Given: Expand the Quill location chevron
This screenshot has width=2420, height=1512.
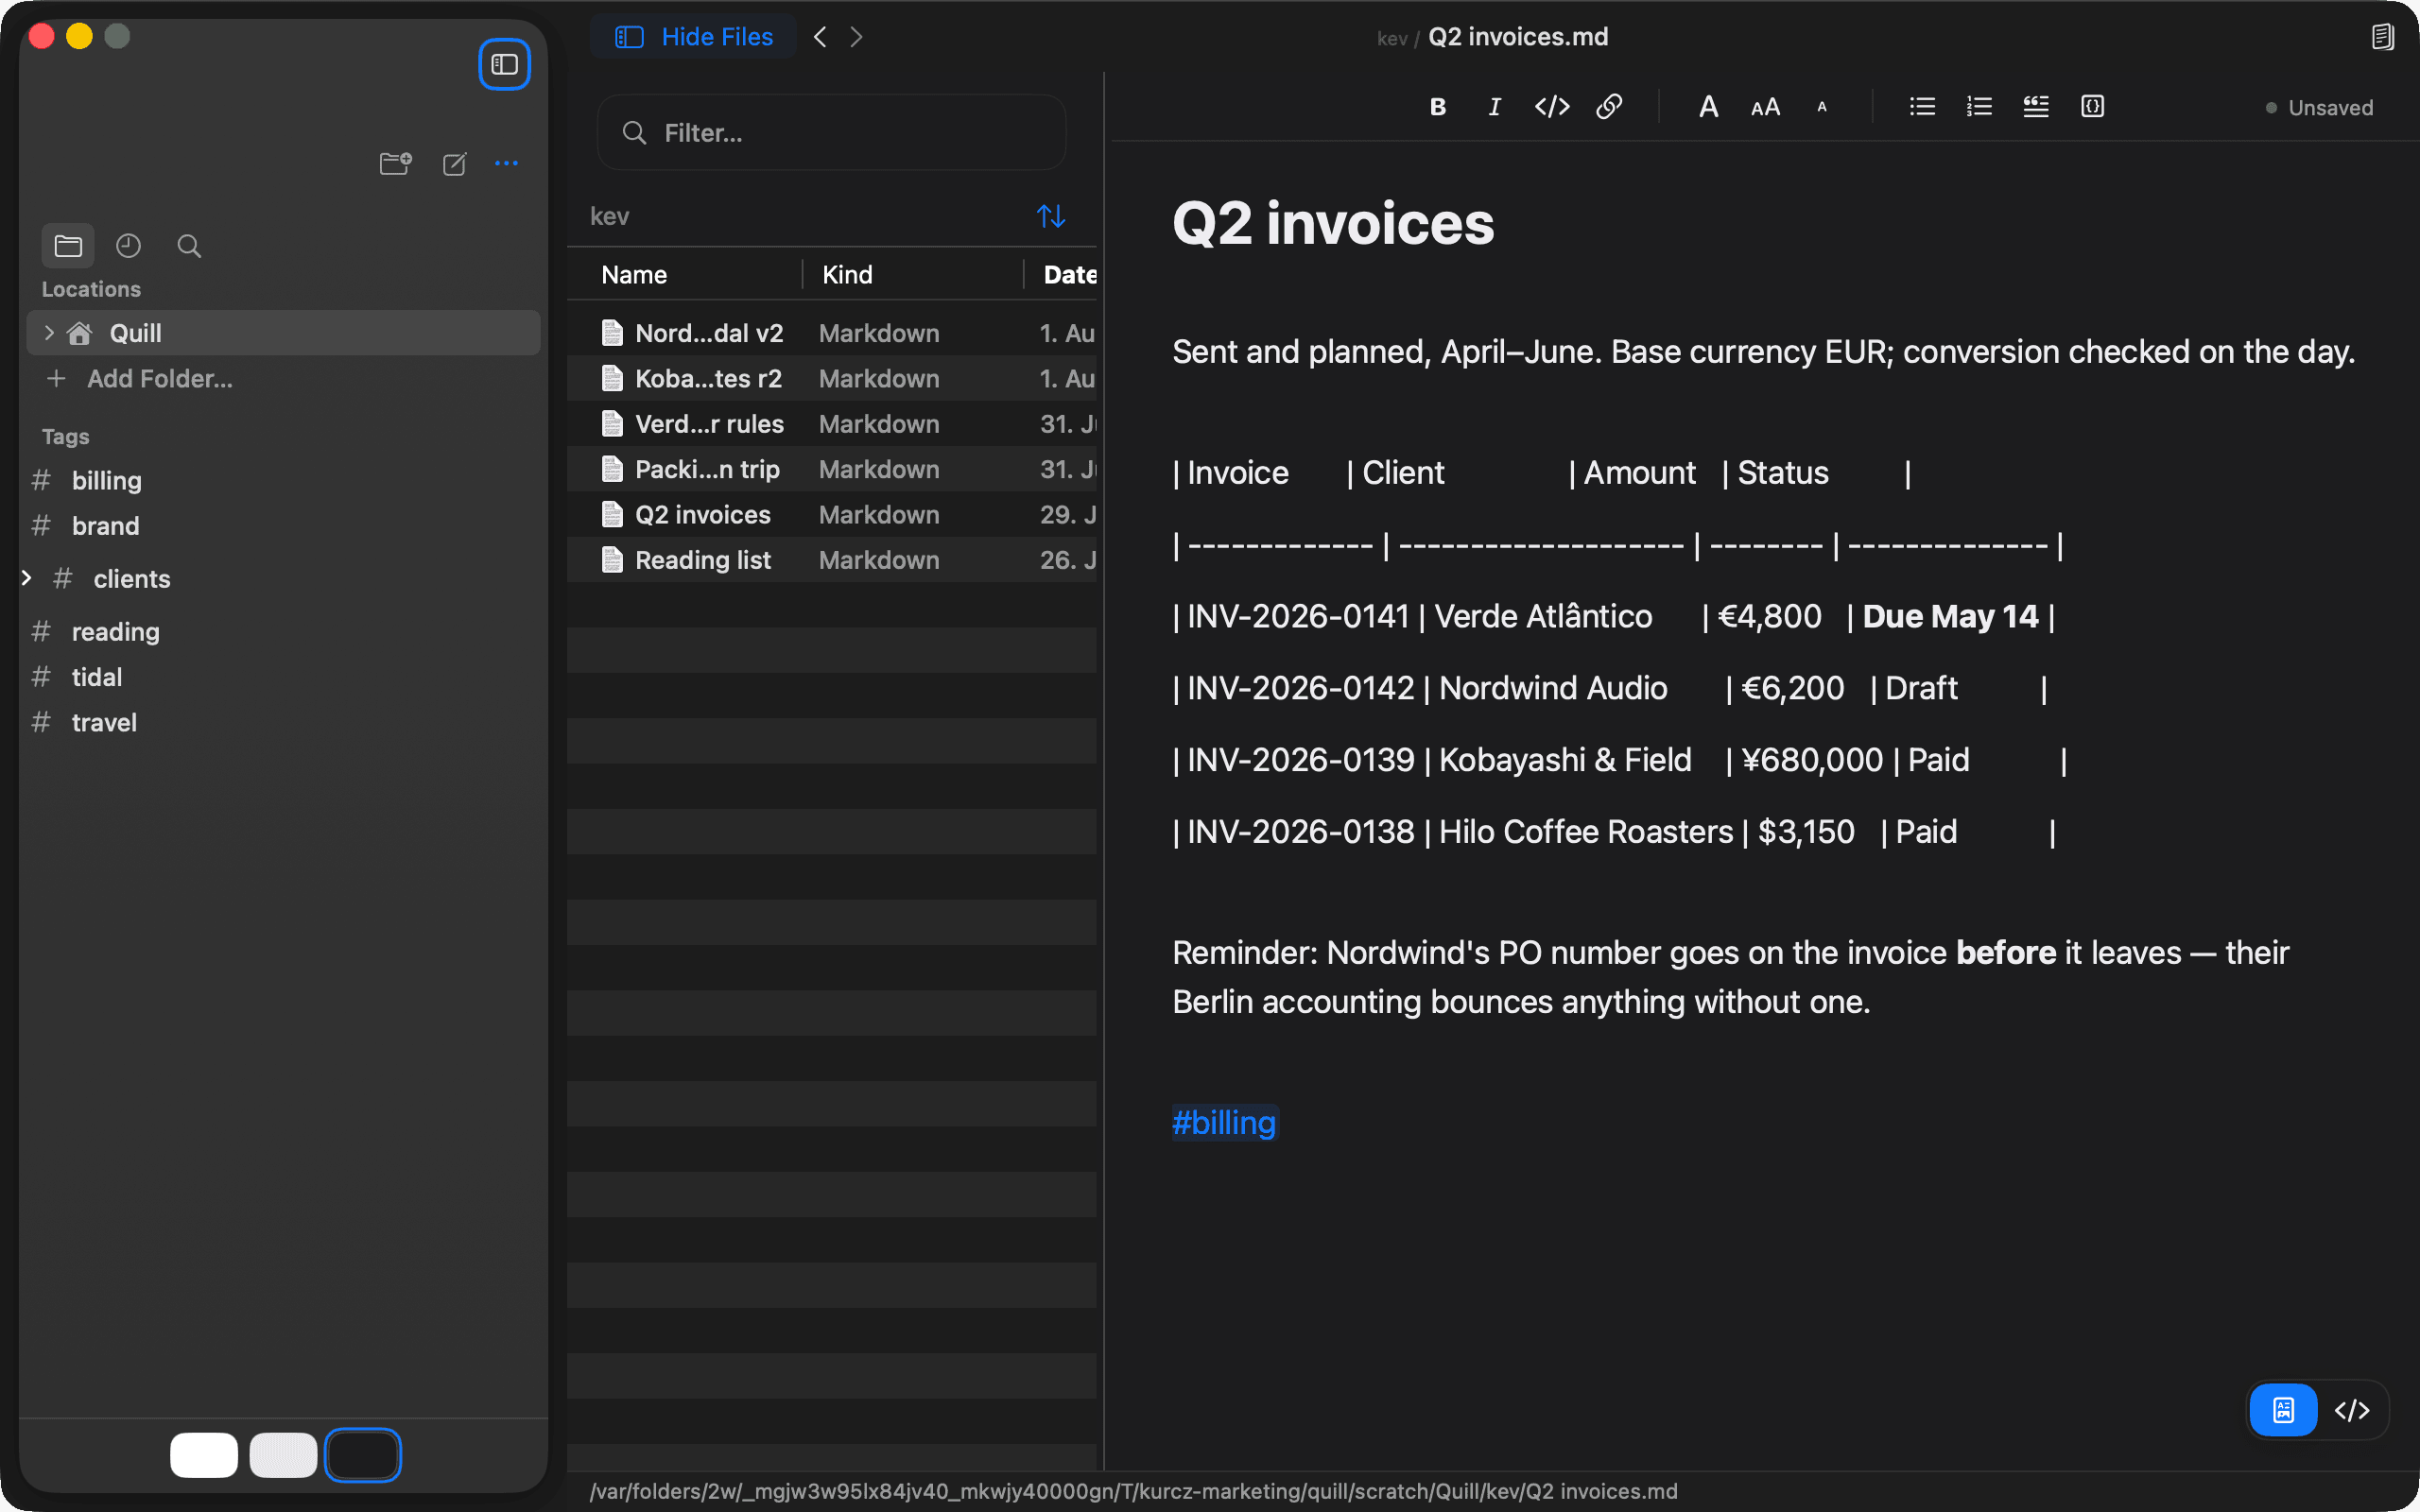Looking at the screenshot, I should [48, 333].
